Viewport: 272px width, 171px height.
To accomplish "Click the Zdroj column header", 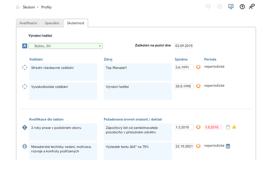I will pos(108,59).
